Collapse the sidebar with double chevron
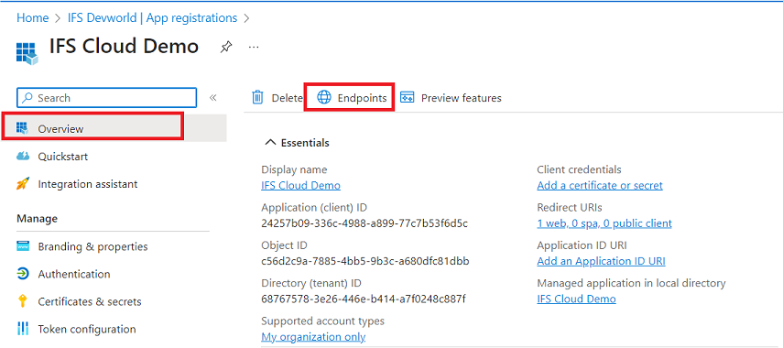The width and height of the screenshot is (783, 348). [212, 98]
